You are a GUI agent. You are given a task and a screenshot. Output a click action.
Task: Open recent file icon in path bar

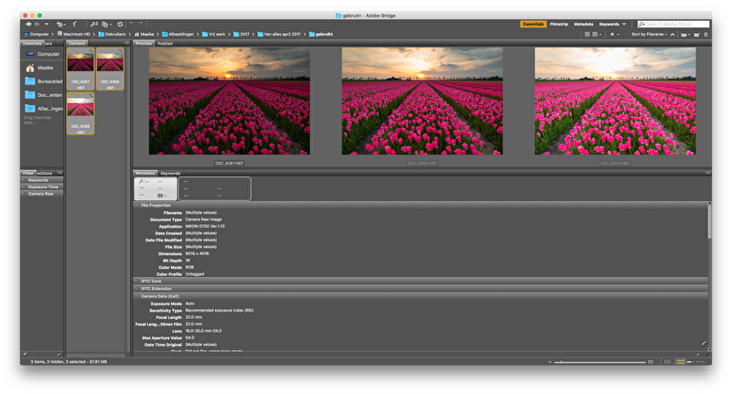pyautogui.click(x=685, y=35)
